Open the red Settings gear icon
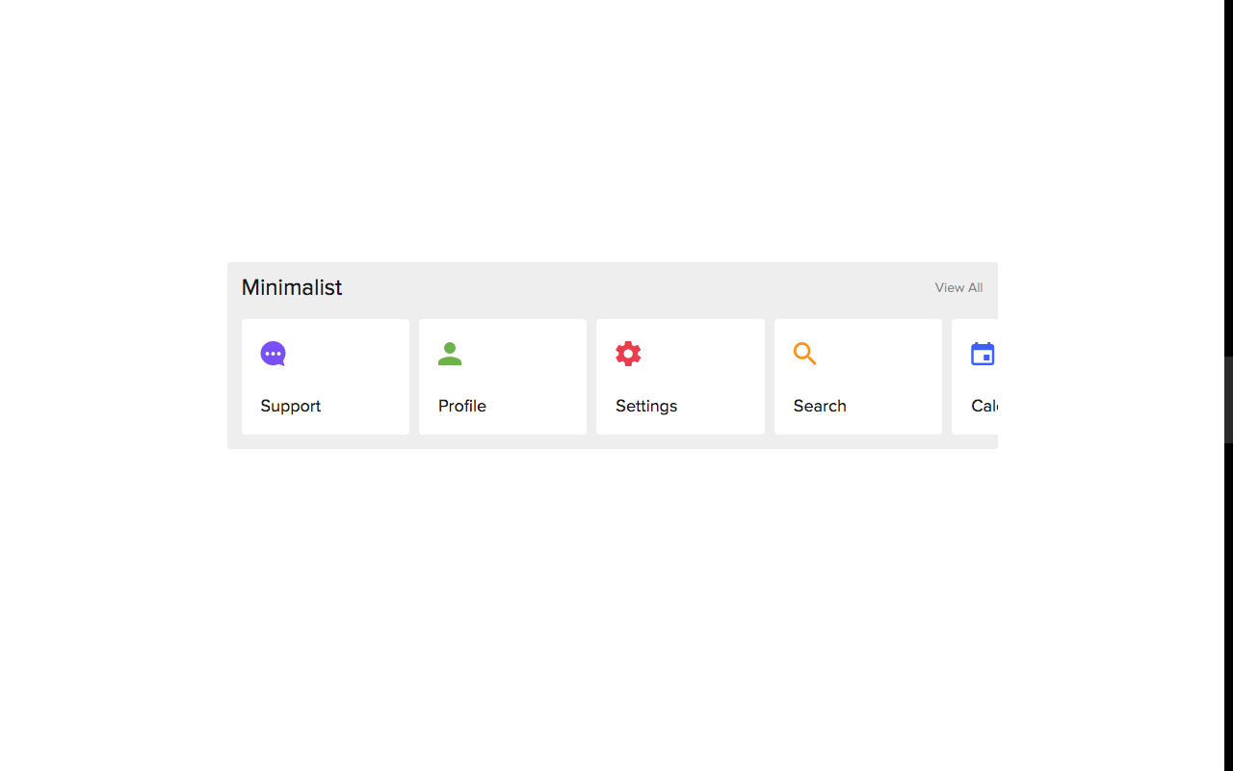Image resolution: width=1233 pixels, height=771 pixels. click(628, 354)
